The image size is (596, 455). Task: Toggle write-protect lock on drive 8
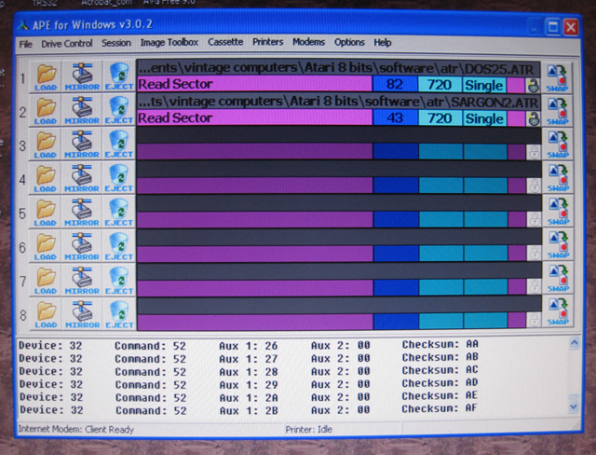(534, 321)
